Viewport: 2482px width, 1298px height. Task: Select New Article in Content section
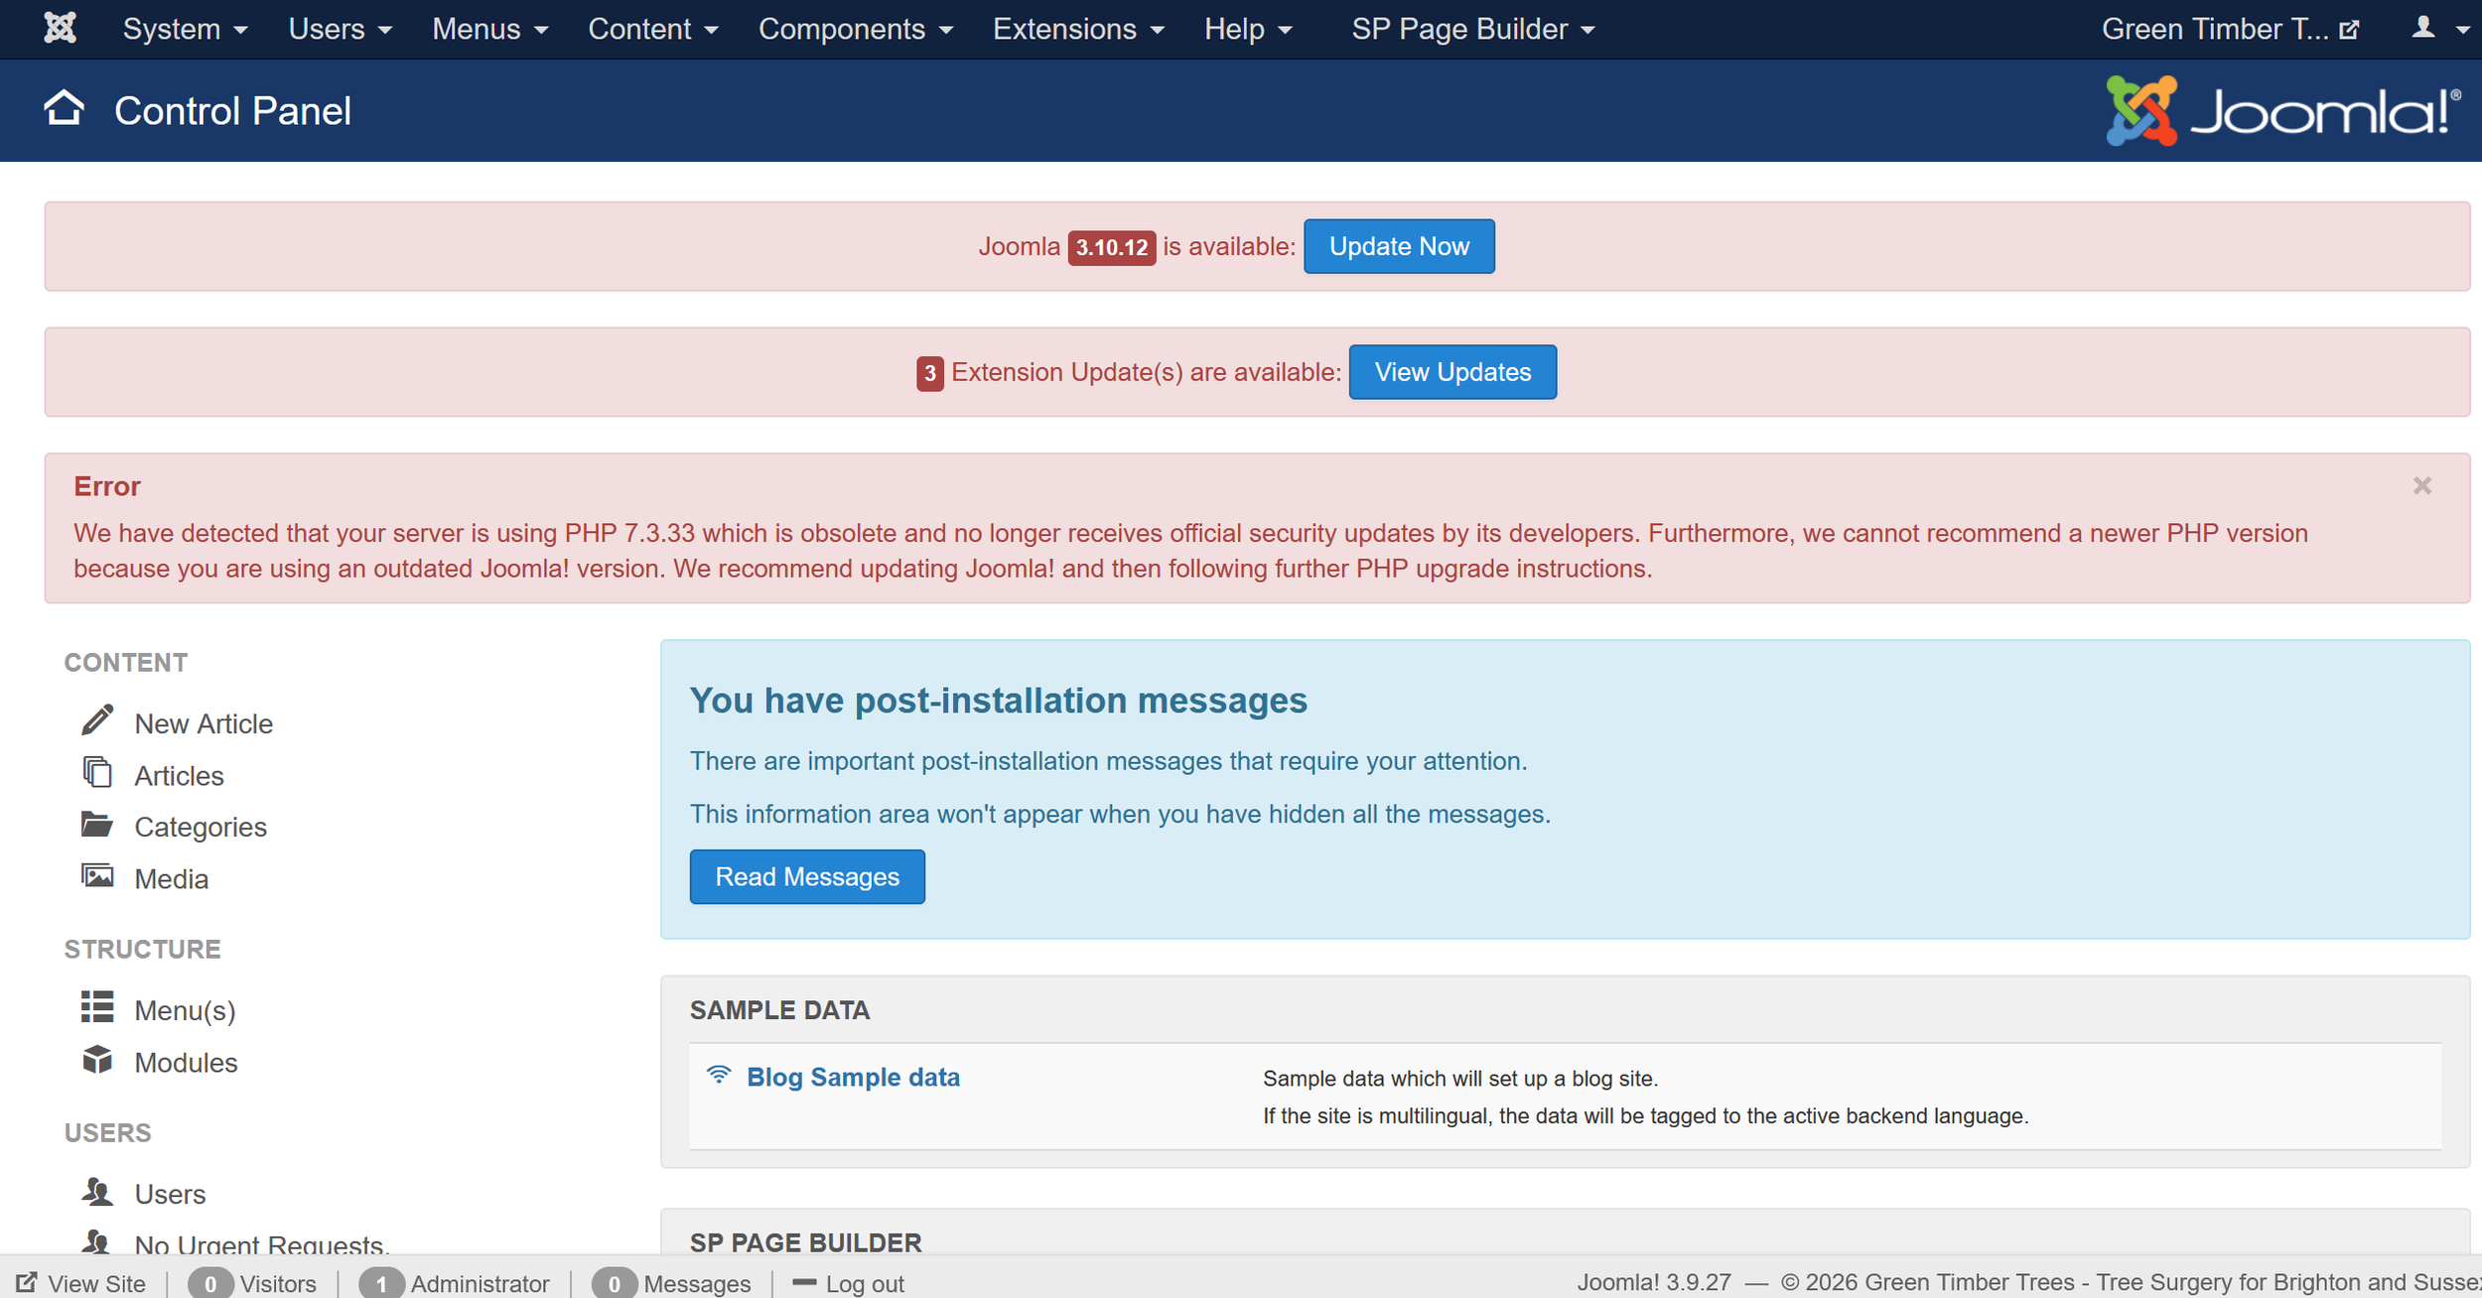[204, 723]
